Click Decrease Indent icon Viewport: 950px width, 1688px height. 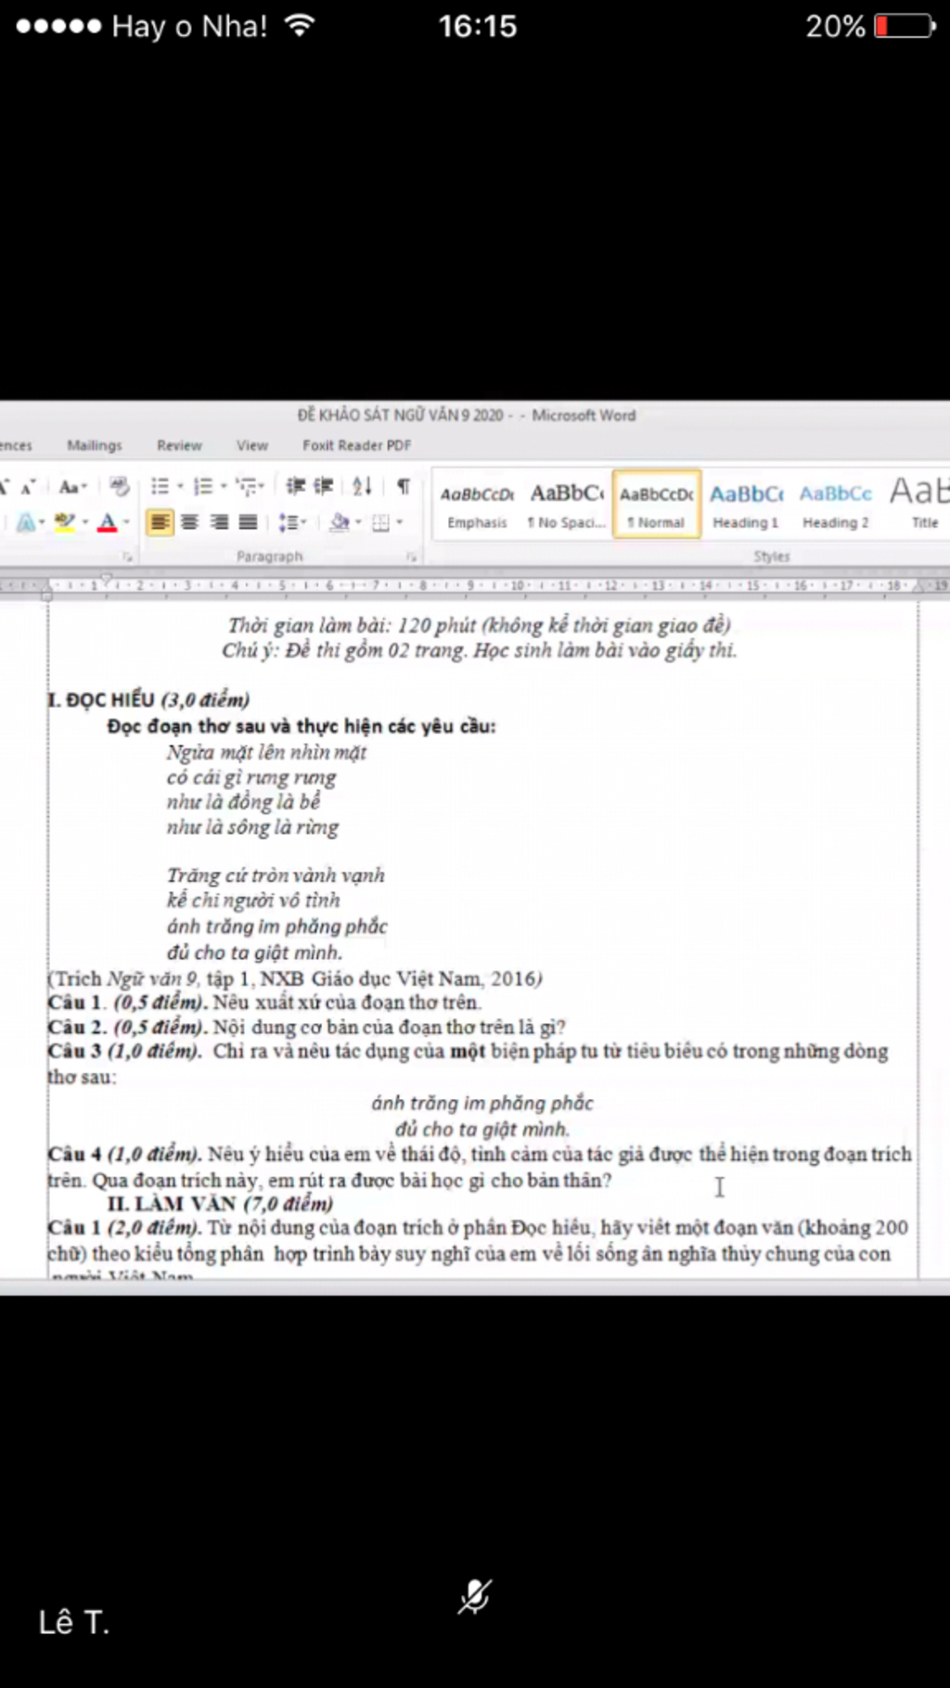pyautogui.click(x=295, y=486)
